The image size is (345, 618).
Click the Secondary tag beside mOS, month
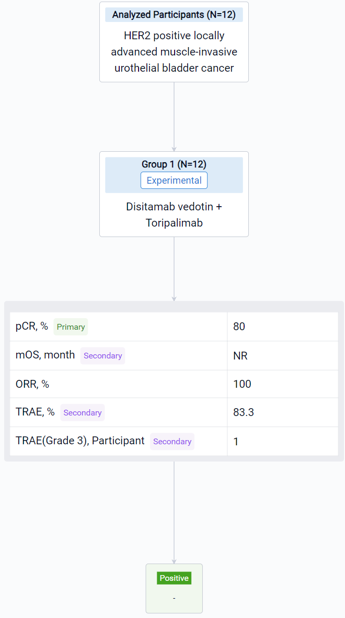pyautogui.click(x=102, y=356)
